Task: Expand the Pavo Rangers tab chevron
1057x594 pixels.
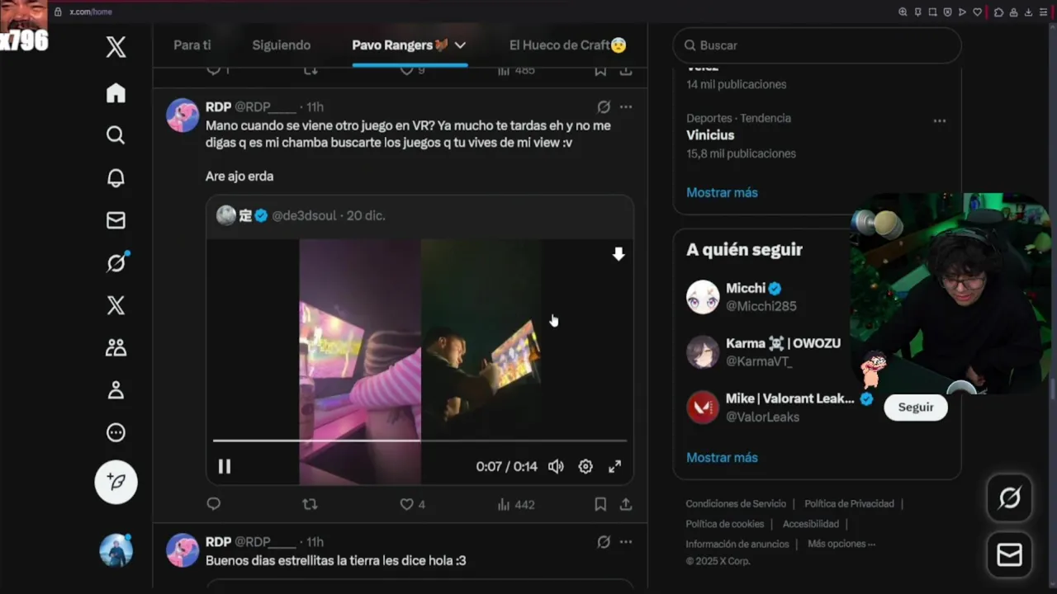Action: pyautogui.click(x=460, y=45)
